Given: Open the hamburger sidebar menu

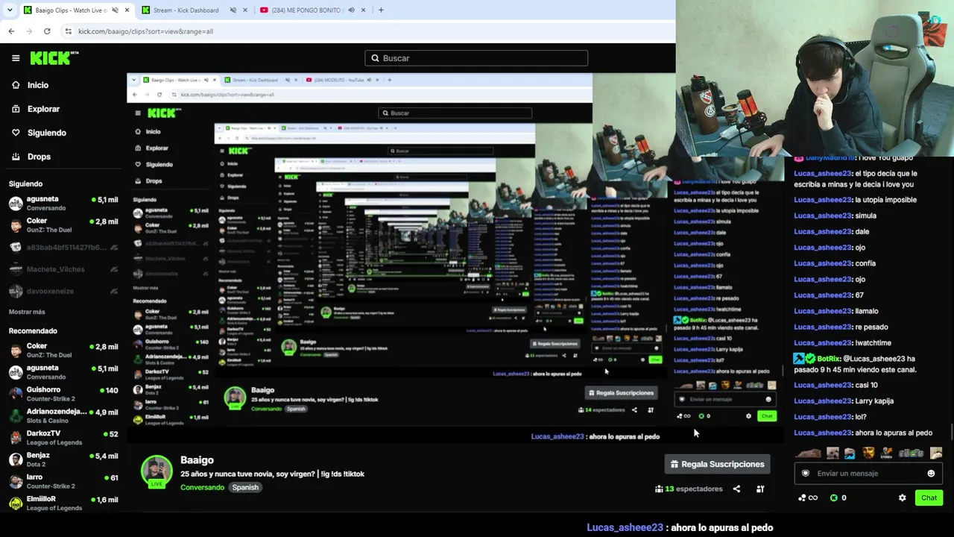Looking at the screenshot, I should [x=16, y=58].
